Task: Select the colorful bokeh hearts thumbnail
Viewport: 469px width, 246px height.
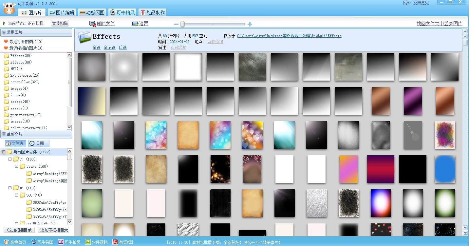Action: (252, 135)
